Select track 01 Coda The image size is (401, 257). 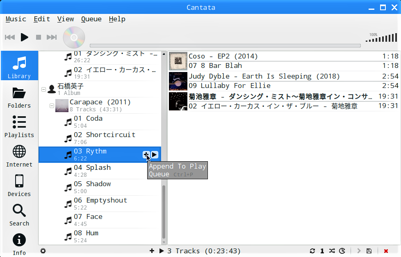[100, 122]
